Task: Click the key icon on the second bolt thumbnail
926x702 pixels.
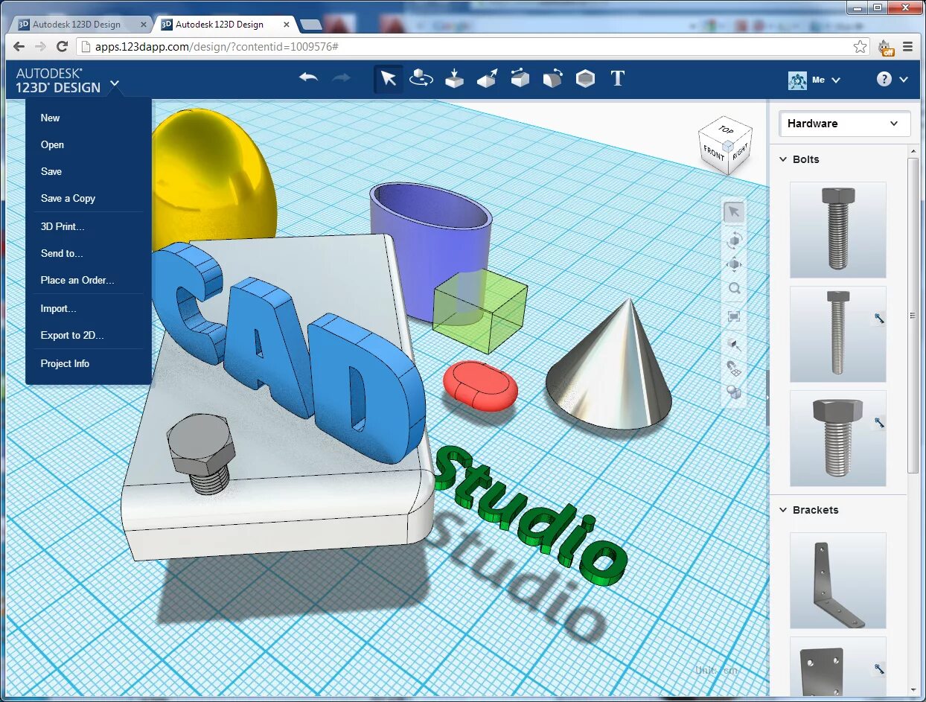Action: click(x=879, y=319)
